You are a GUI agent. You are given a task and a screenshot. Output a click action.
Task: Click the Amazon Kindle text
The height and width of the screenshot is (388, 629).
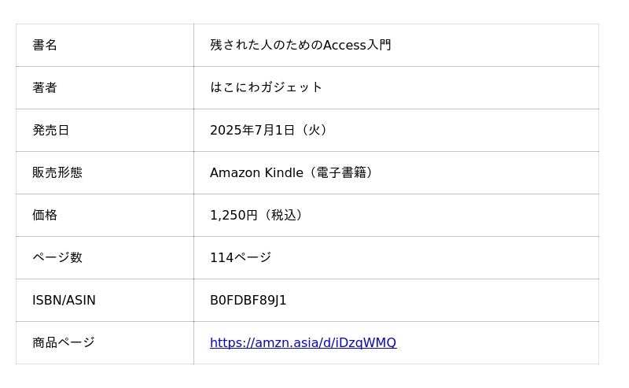coord(256,173)
